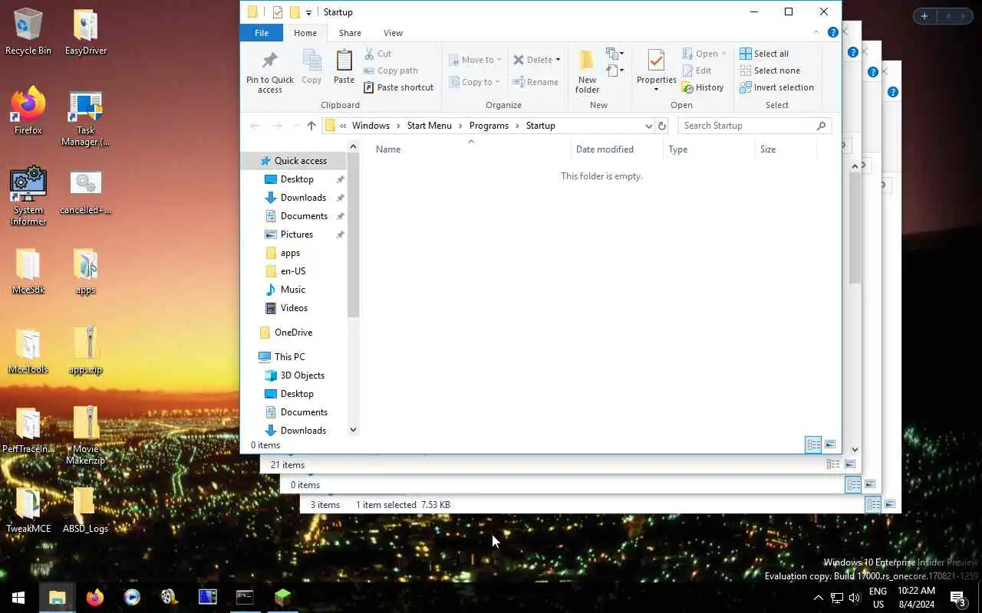Collapse the ribbon with chevron
Image resolution: width=982 pixels, height=613 pixels.
tap(816, 33)
